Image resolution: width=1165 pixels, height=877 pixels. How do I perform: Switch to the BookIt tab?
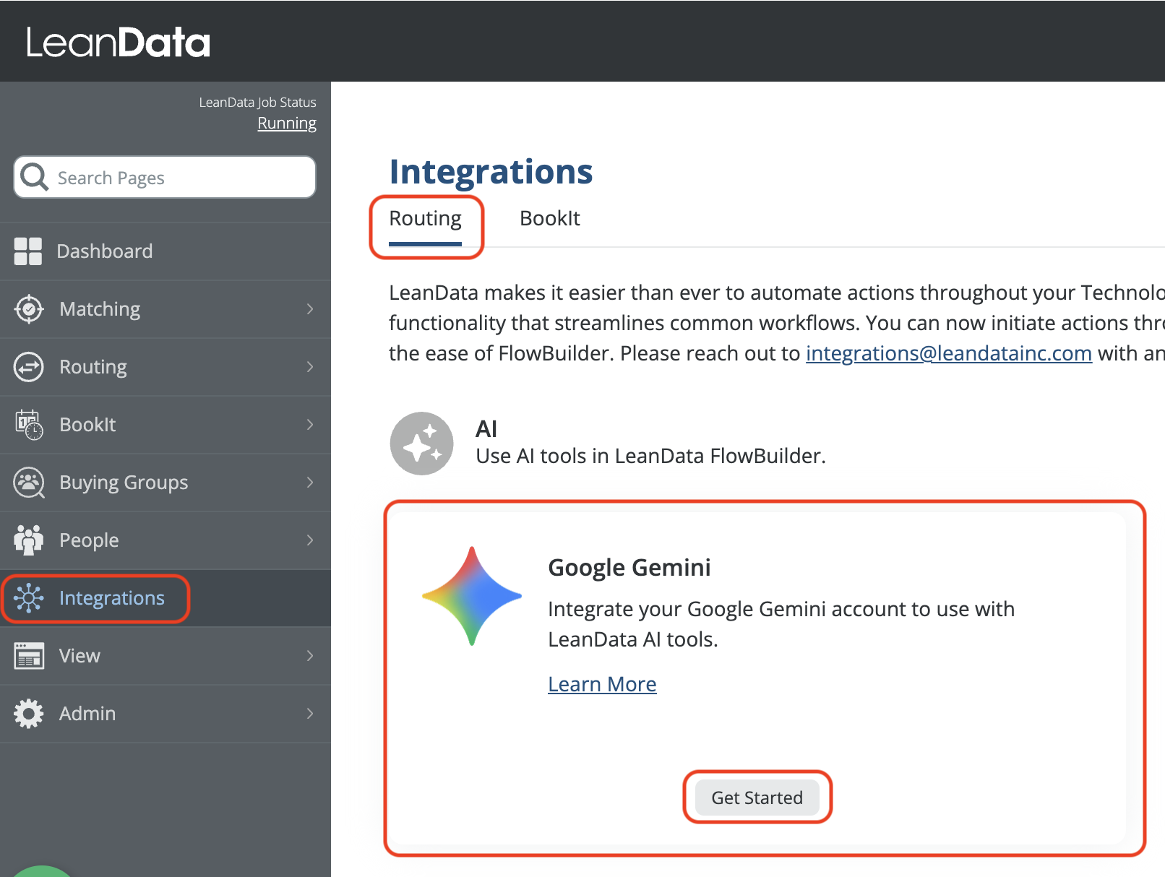549,219
